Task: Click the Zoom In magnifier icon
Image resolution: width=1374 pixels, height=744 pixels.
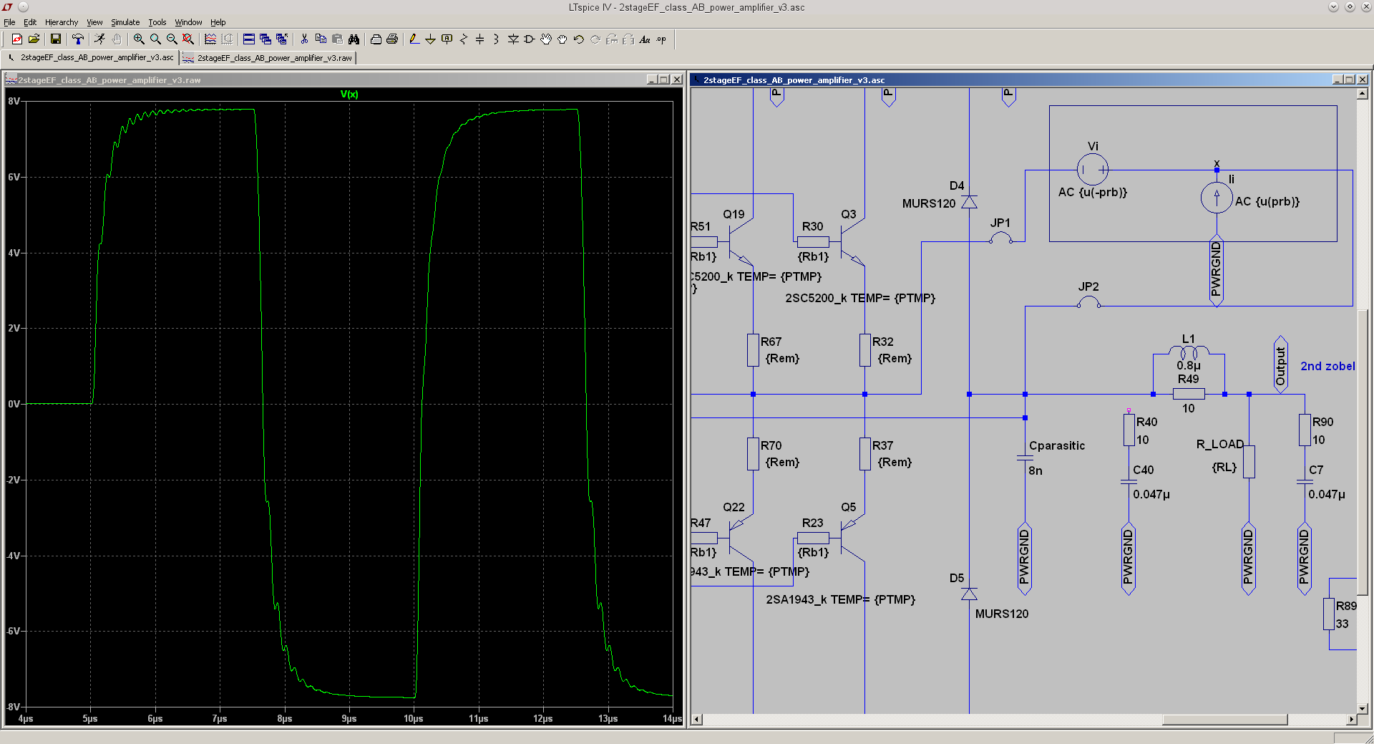Action: pyautogui.click(x=139, y=39)
